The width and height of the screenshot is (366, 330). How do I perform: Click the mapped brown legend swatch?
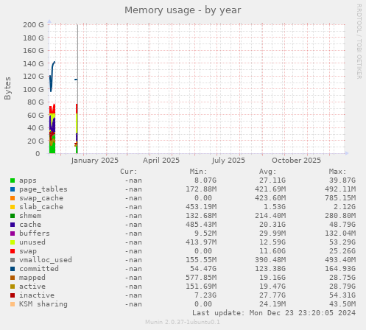pyautogui.click(x=13, y=278)
